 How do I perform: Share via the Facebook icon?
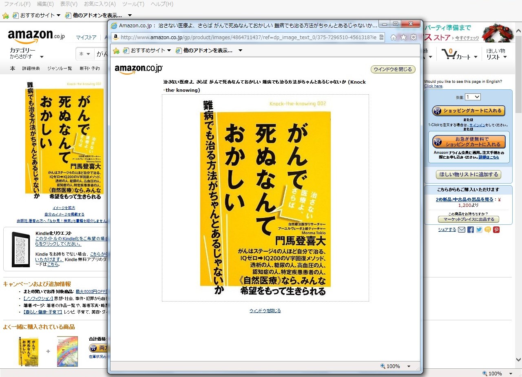tap(470, 230)
